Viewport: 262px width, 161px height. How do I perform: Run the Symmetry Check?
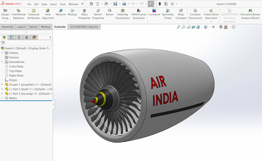click(x=168, y=14)
